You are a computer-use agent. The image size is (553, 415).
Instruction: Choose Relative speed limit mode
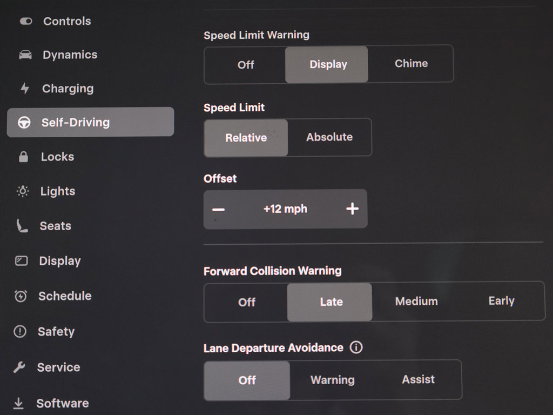[246, 138]
